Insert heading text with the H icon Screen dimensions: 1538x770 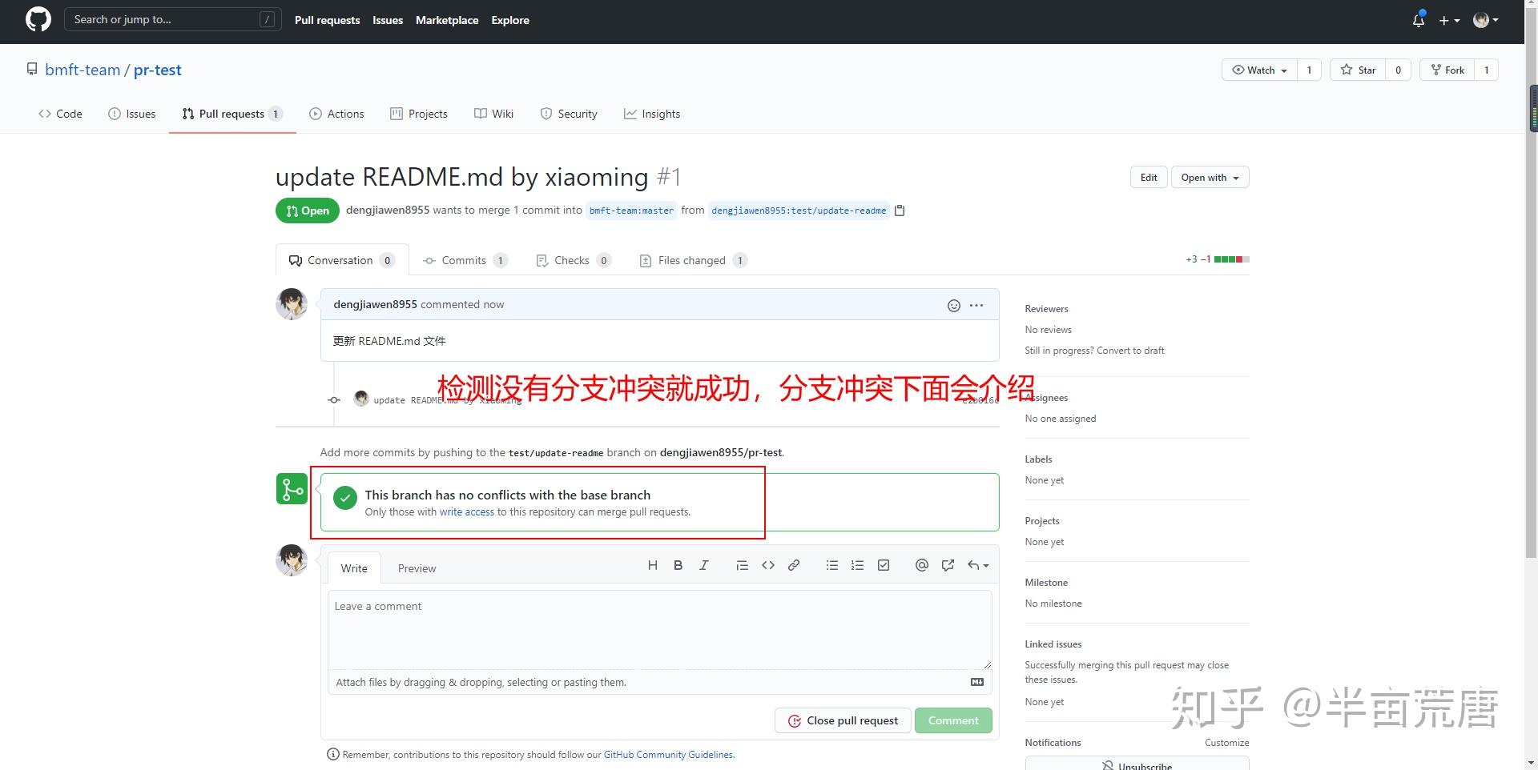point(653,565)
